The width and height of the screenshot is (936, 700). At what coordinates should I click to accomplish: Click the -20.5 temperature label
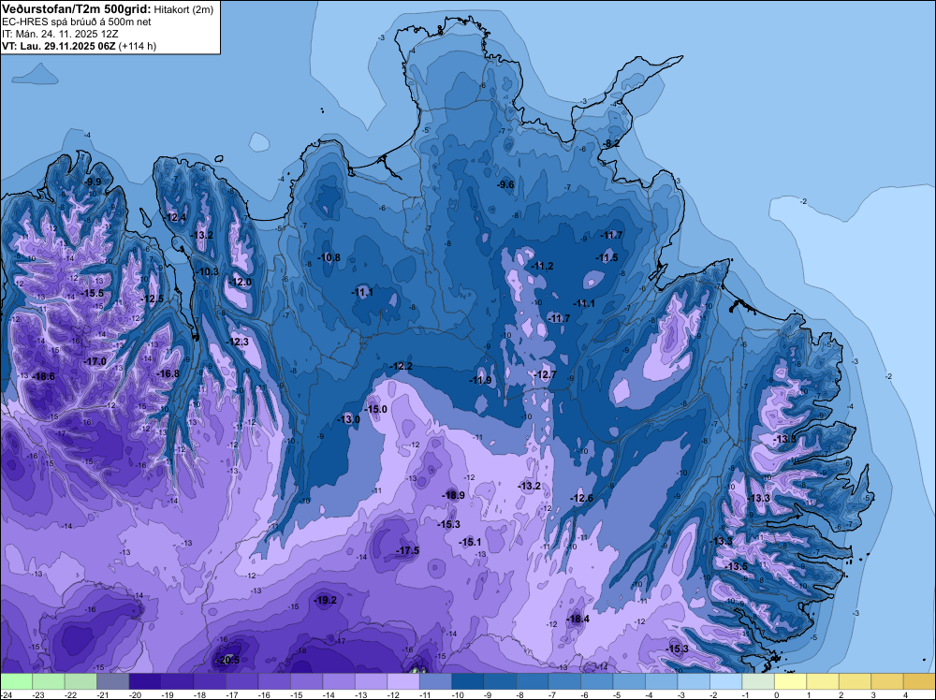pyautogui.click(x=228, y=660)
